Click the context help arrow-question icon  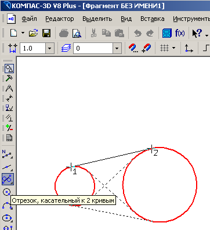click(197, 33)
